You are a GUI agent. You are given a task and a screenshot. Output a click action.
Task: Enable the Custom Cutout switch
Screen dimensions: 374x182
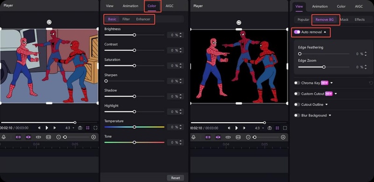click(297, 94)
